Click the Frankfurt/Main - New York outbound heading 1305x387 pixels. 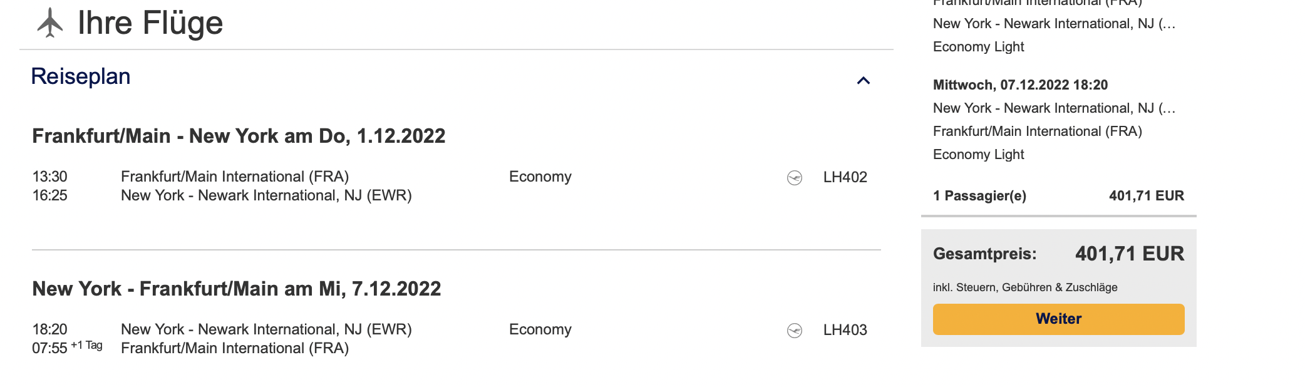pyautogui.click(x=239, y=136)
